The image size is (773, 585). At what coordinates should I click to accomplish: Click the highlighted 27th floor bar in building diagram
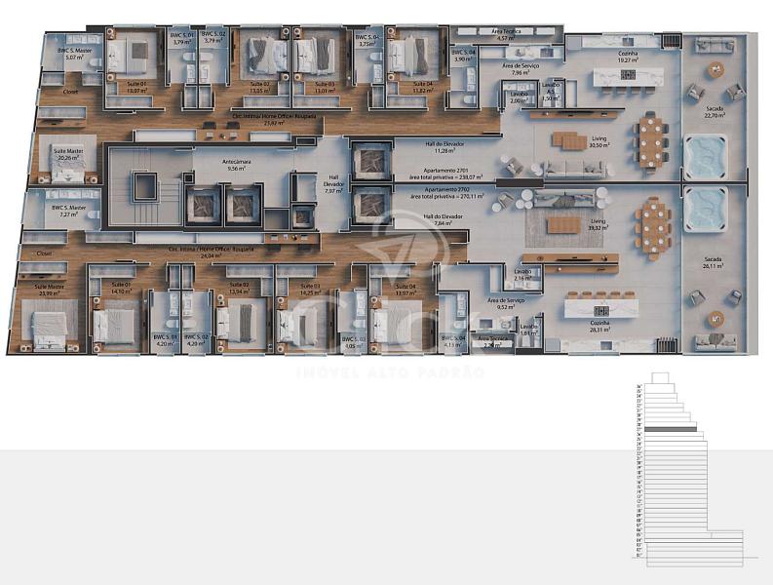(x=671, y=429)
